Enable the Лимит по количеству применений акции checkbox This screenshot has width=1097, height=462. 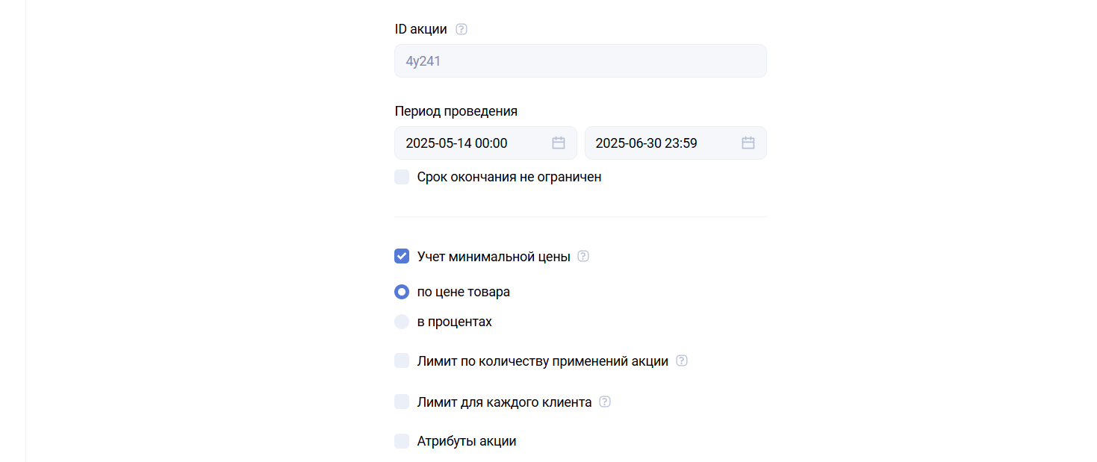tap(402, 361)
